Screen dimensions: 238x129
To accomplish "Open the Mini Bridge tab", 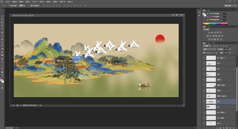I will pos(9,128).
